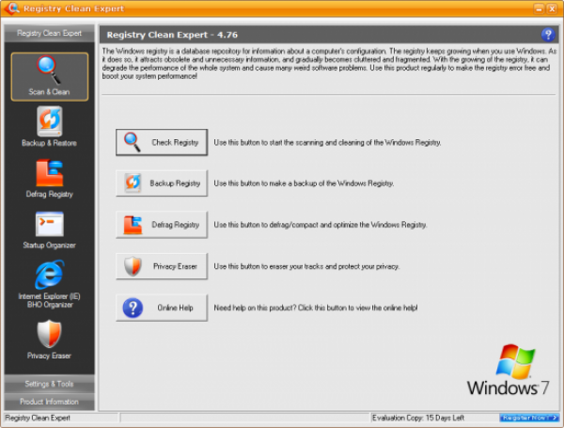Select the Privacy Eraser sidebar icon

pos(49,340)
